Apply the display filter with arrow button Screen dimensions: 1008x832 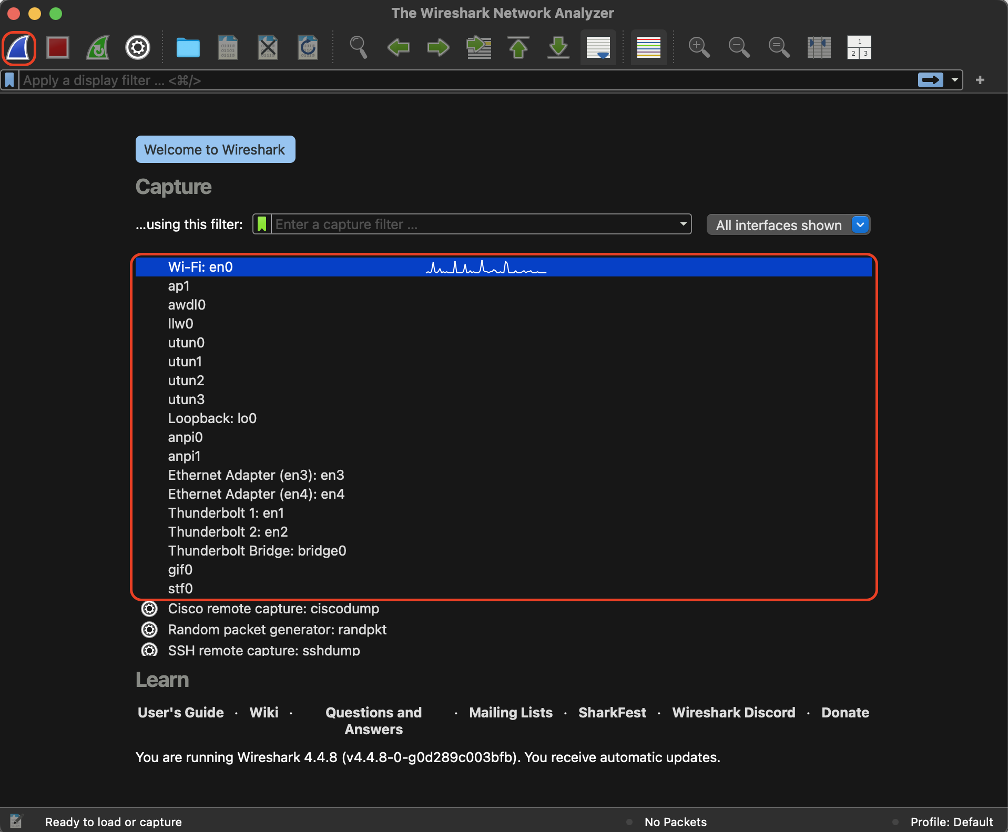point(931,80)
